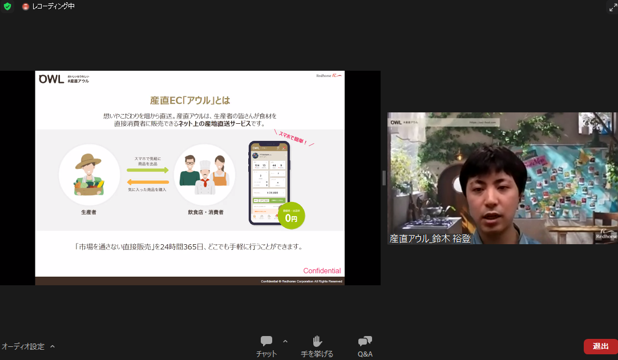Raise hand with the 手を挙げる button

click(x=317, y=347)
